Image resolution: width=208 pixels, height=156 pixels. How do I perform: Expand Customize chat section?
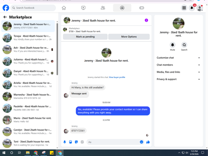178,58
